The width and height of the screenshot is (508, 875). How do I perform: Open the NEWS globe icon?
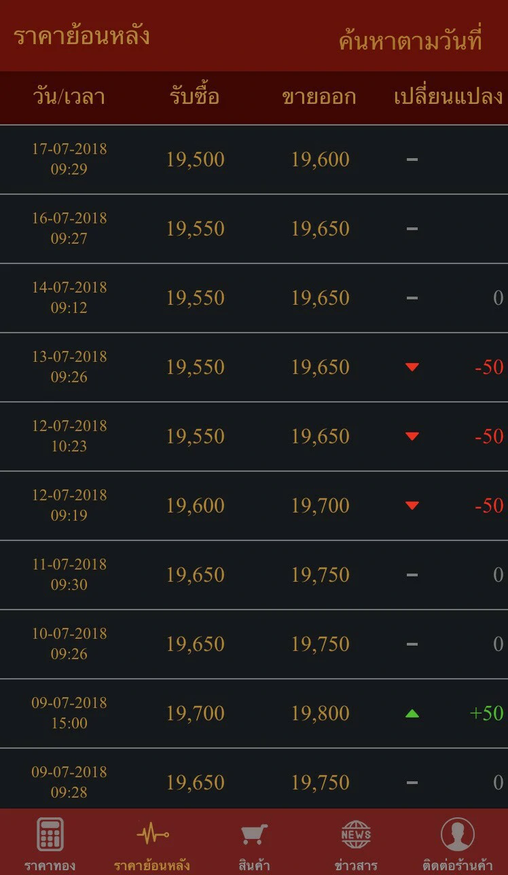(x=356, y=834)
